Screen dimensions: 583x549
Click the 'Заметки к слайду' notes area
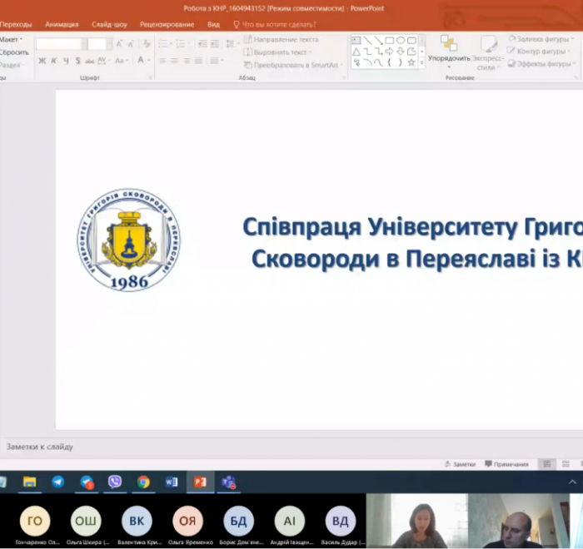point(39,447)
